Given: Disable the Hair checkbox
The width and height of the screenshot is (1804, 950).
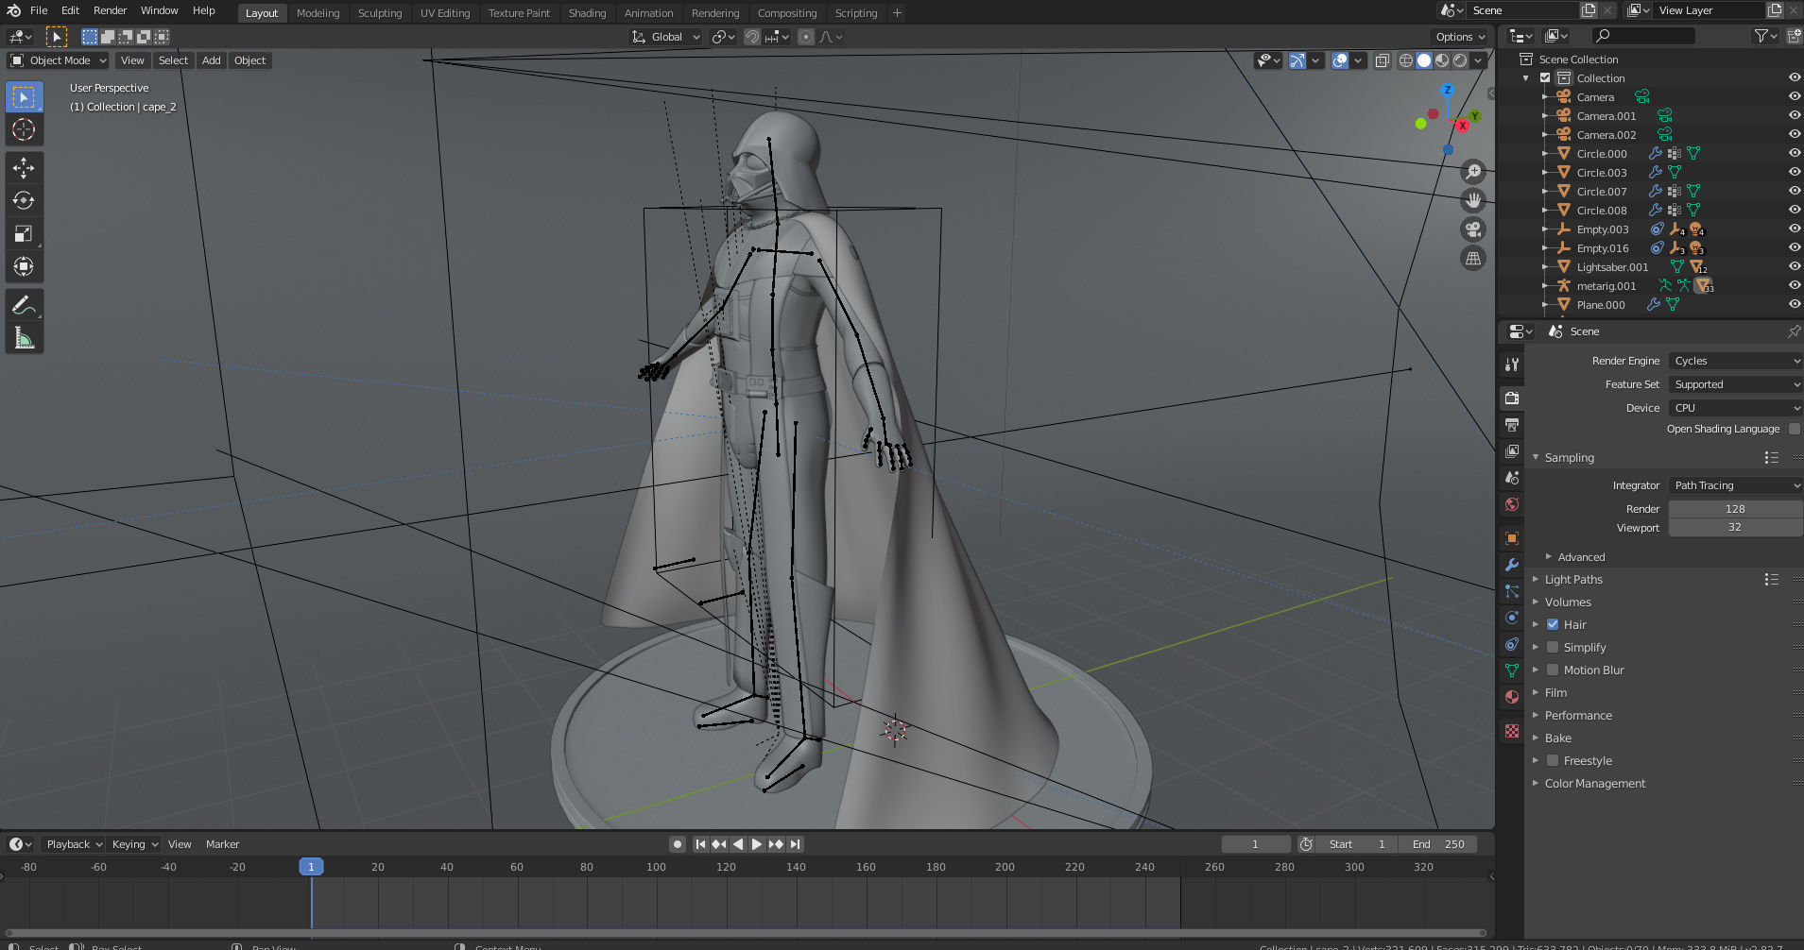Looking at the screenshot, I should (x=1553, y=624).
